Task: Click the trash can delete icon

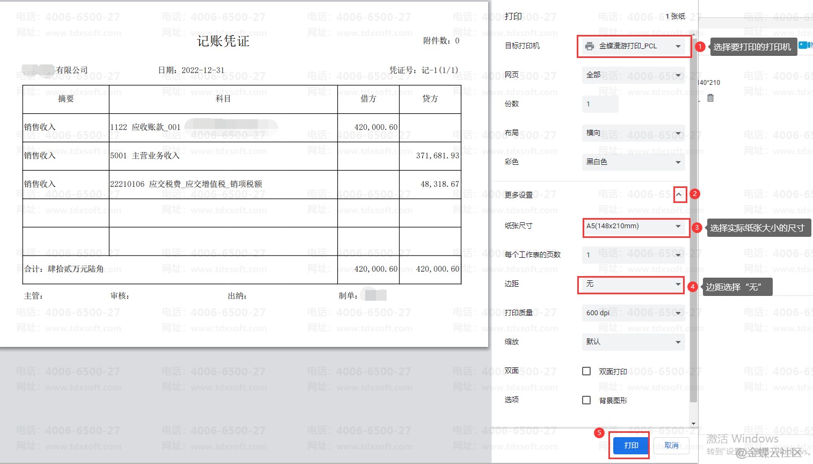Action: point(710,98)
